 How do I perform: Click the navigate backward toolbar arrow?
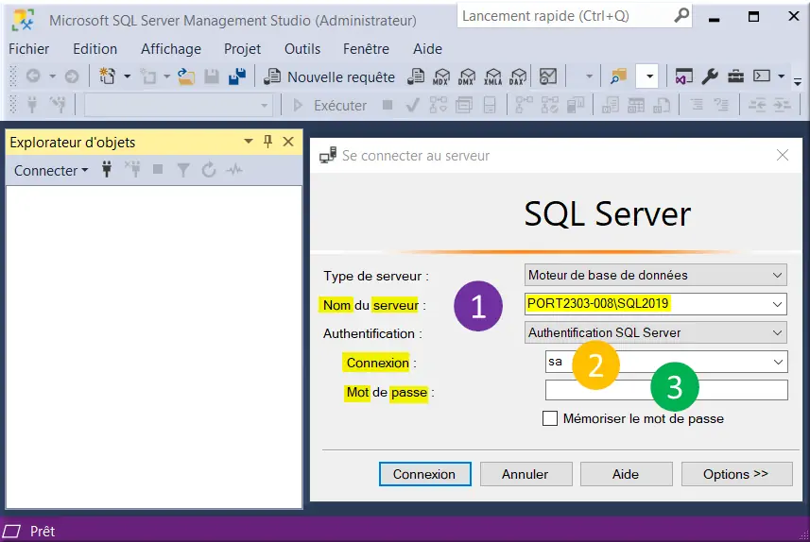click(33, 76)
